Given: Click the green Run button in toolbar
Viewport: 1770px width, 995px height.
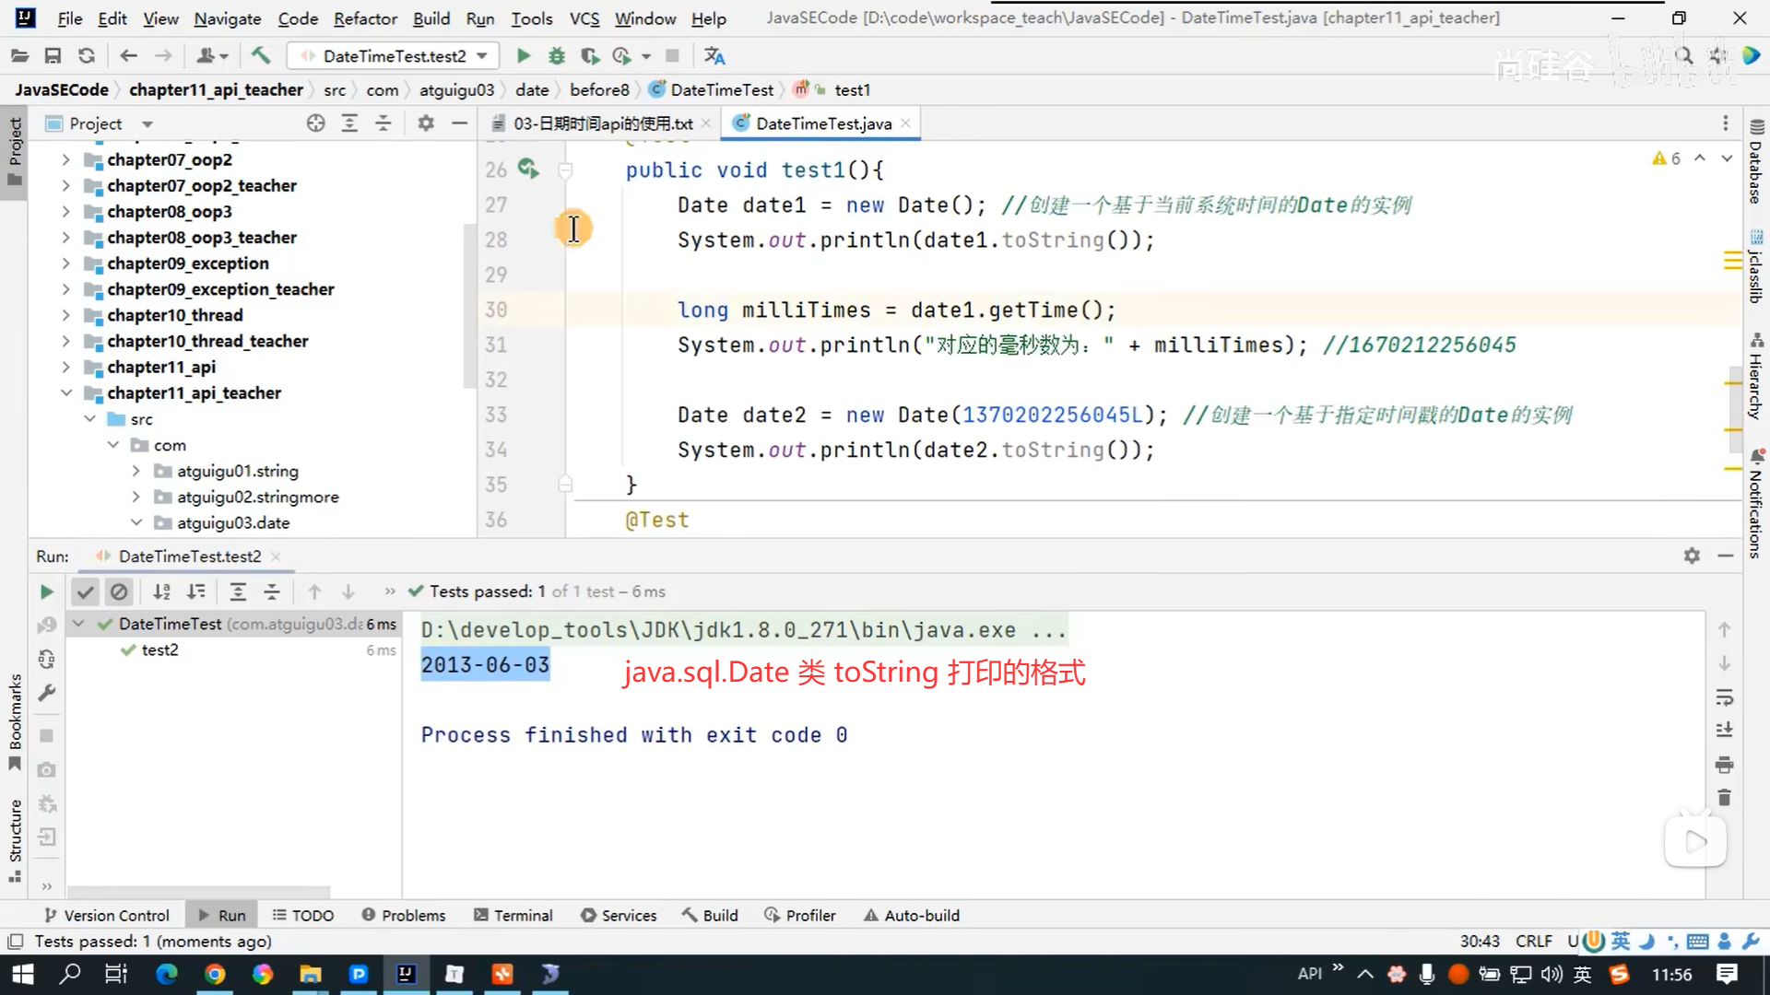Looking at the screenshot, I should (x=523, y=56).
